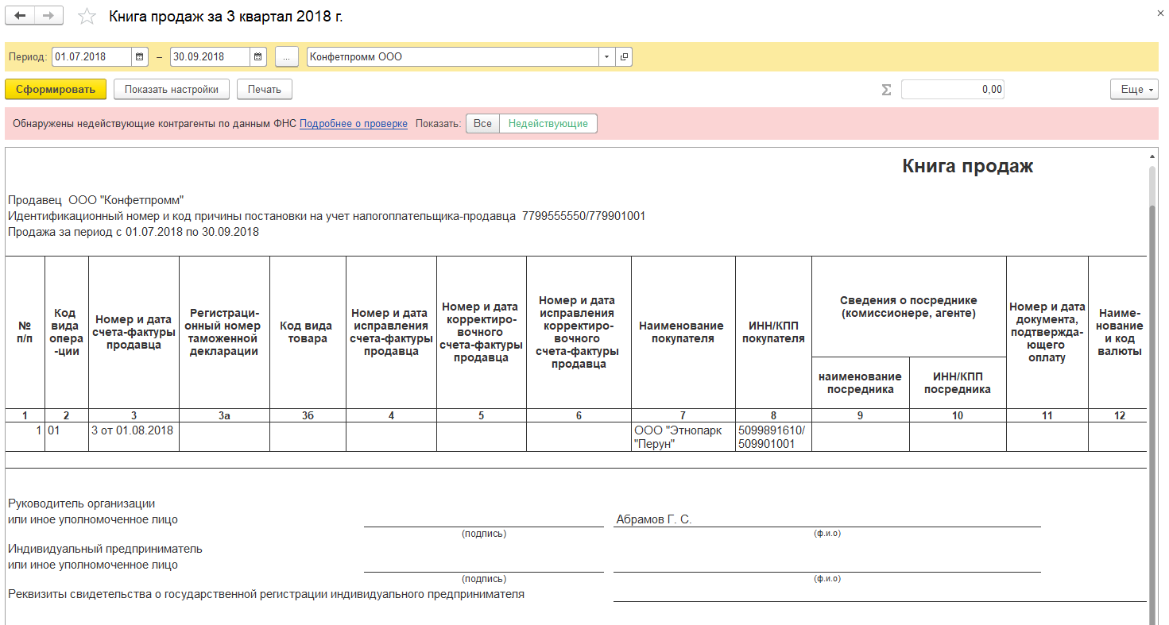Click the ellipsis period selection button
The height and width of the screenshot is (625, 1169).
287,57
